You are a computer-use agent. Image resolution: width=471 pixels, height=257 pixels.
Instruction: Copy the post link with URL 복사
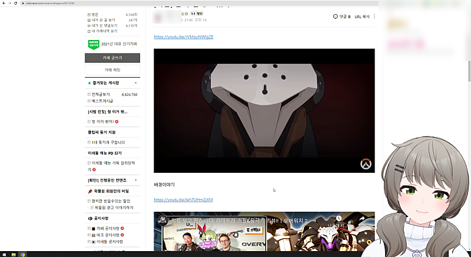[x=362, y=17]
